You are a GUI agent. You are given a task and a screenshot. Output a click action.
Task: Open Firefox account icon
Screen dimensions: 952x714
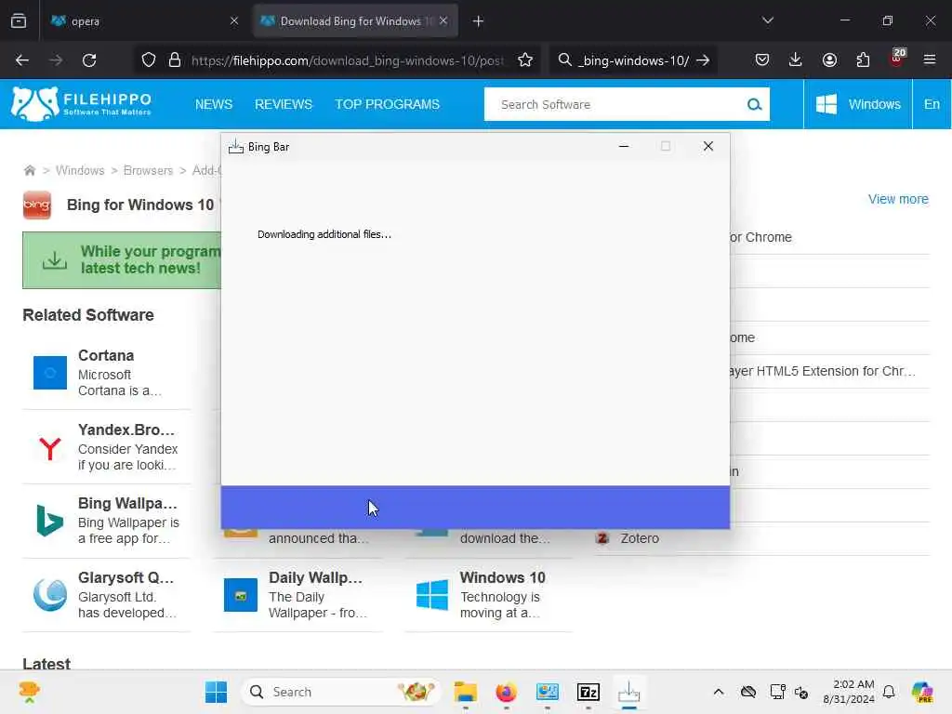pyautogui.click(x=829, y=59)
